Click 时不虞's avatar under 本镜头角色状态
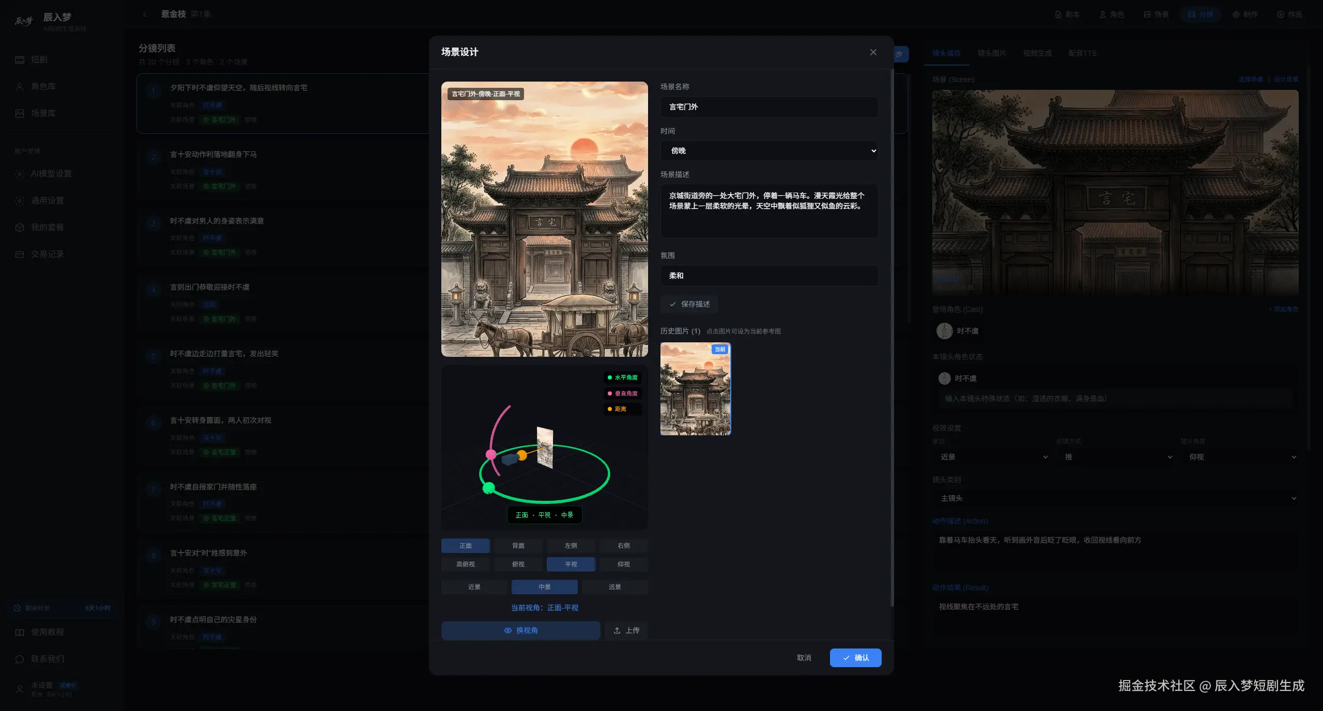 click(x=945, y=378)
